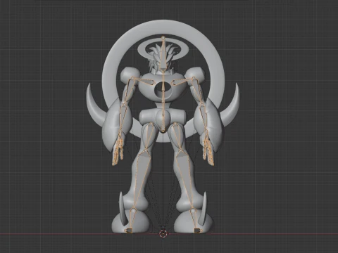
Task: Select the forearm bone on the viewer's left
Action: coord(122,117)
